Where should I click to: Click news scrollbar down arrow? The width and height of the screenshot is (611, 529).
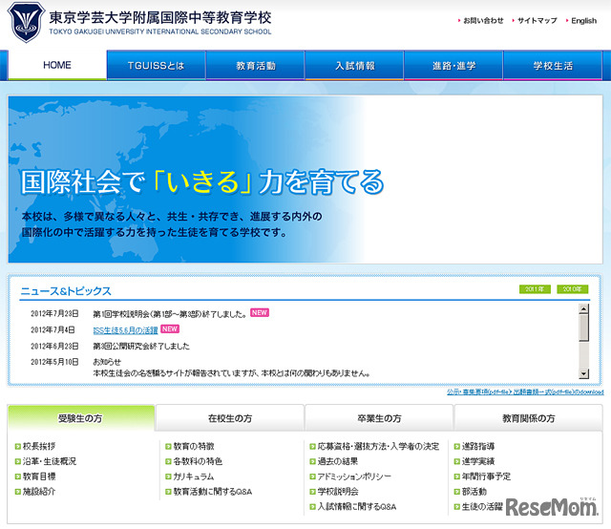coord(583,373)
